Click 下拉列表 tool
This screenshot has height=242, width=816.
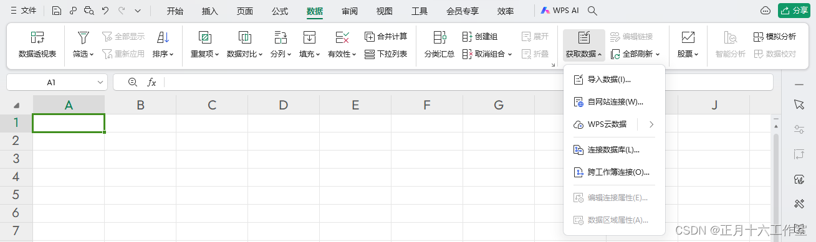(386, 54)
